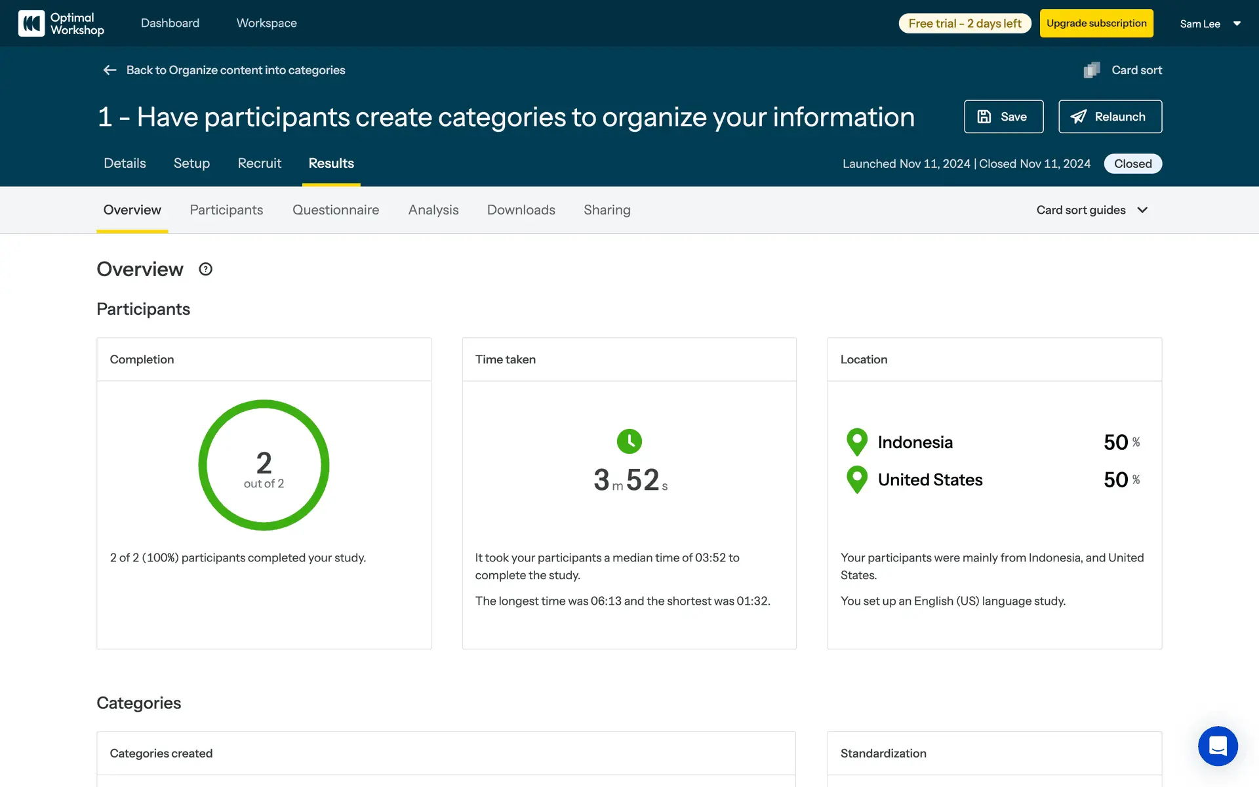Click the Relaunch button

point(1109,117)
